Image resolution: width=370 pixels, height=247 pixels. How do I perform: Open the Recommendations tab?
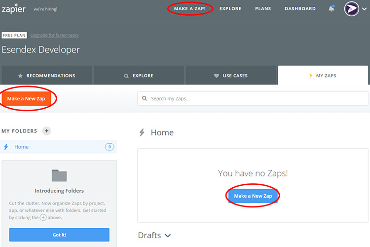point(46,76)
